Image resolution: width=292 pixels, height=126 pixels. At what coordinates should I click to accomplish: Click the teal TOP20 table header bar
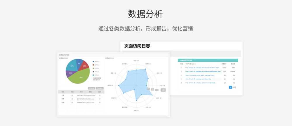click(x=208, y=60)
